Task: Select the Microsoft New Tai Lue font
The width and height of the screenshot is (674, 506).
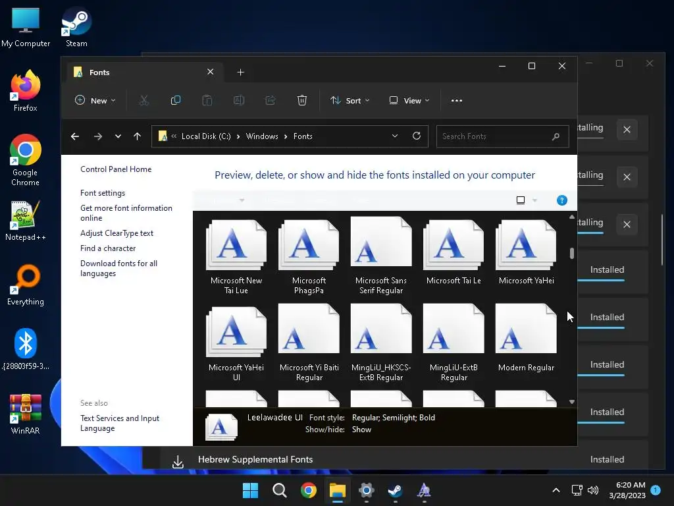Action: (x=236, y=258)
